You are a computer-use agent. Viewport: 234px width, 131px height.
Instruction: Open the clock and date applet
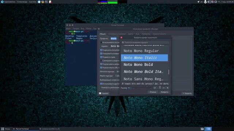pos(226,2)
